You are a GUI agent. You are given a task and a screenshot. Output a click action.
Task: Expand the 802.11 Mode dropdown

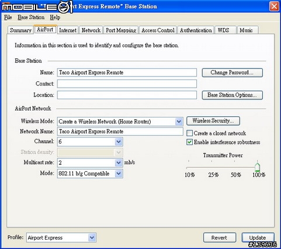(x=119, y=174)
